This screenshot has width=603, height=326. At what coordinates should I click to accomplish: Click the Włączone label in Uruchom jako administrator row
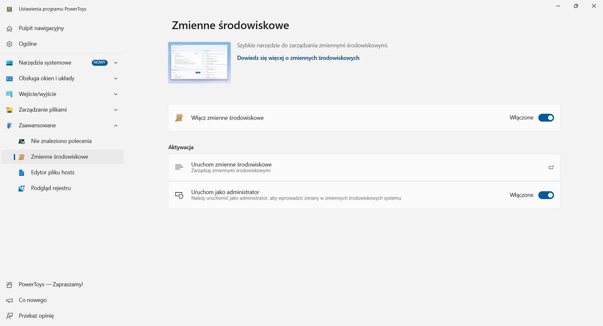(522, 195)
